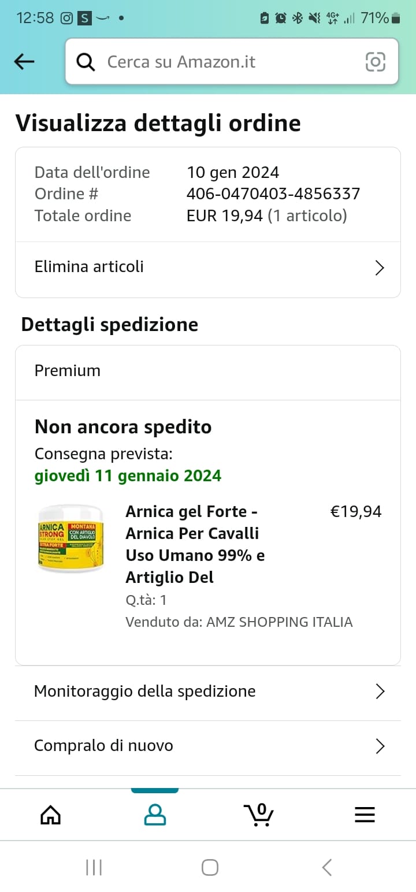This screenshot has width=416, height=892.
Task: Open the account profile tab
Action: coord(155,815)
